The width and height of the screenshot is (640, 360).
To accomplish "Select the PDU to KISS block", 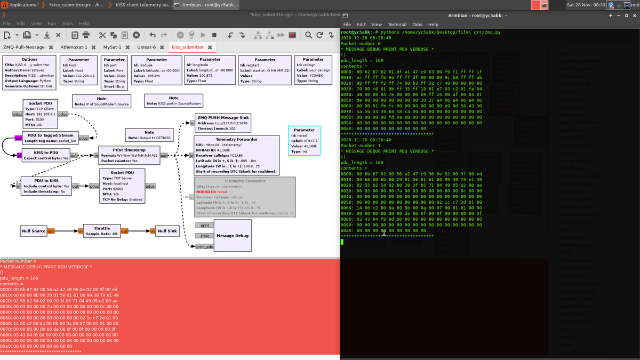I will point(46,186).
